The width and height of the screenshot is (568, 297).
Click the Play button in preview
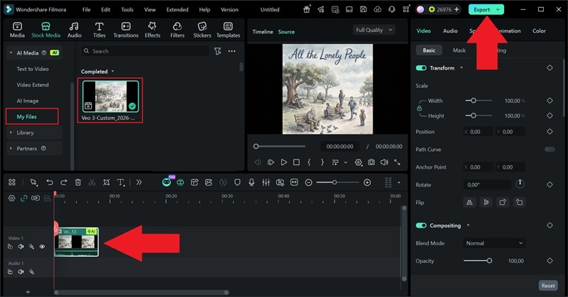coord(284,162)
